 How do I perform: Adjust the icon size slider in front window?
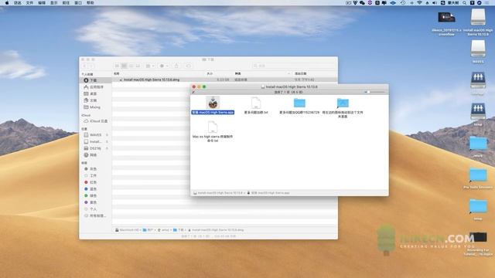pos(374,92)
